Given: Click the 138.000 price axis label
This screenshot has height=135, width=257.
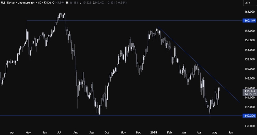Looking at the screenshot, I should click(x=249, y=126).
